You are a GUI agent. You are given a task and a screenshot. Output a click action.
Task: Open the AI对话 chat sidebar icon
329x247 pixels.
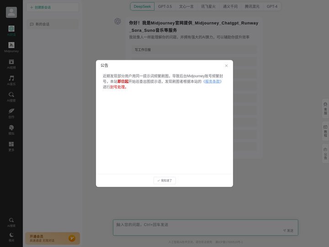11,28
